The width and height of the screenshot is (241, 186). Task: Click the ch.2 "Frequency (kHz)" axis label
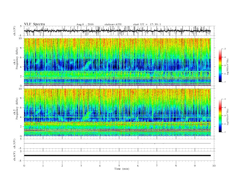coord(17,108)
